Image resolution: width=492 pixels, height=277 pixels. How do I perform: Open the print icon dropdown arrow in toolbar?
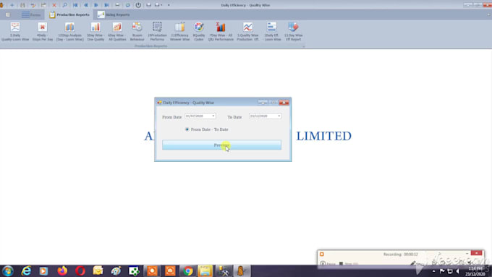coord(161,5)
